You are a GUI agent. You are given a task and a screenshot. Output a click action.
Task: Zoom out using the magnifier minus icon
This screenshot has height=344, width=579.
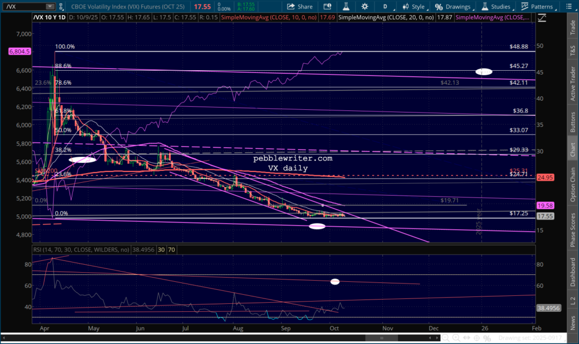tap(446, 338)
